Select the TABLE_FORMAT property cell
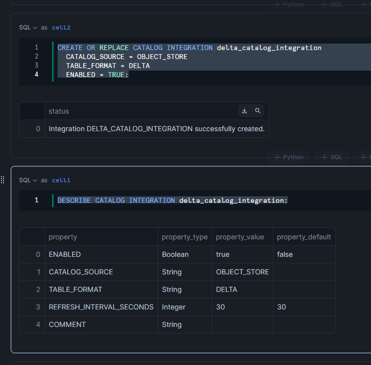This screenshot has height=365, width=371. pyautogui.click(x=101, y=289)
